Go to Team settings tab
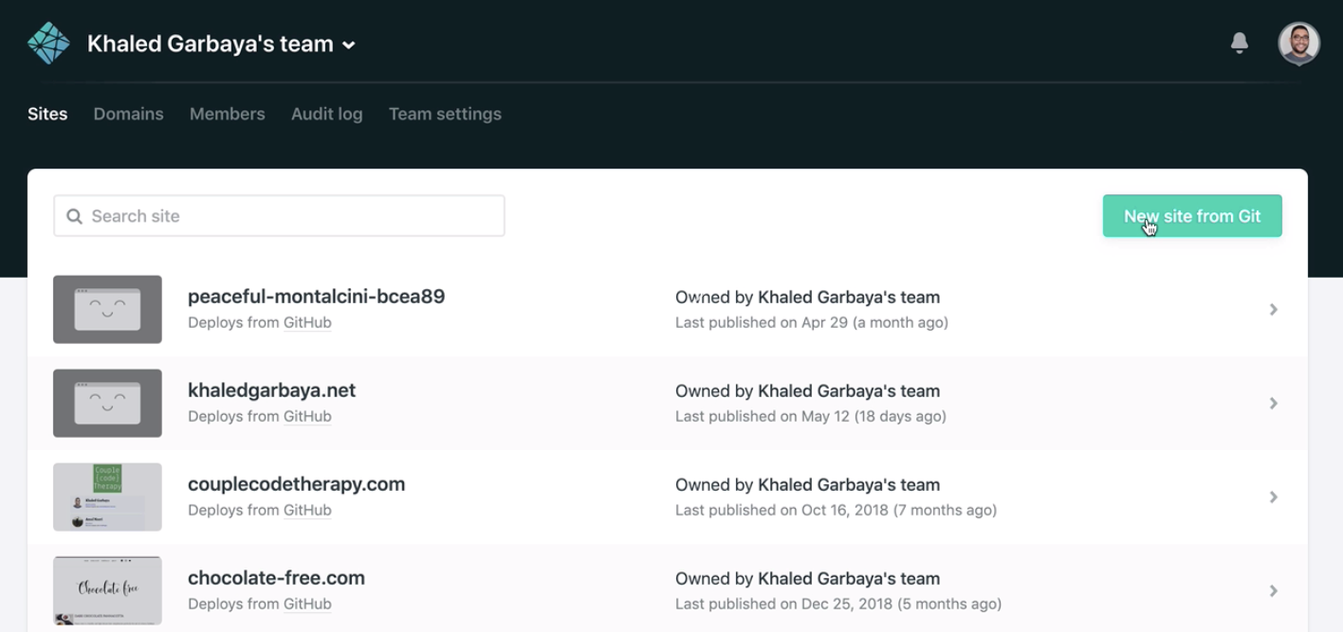 point(445,114)
